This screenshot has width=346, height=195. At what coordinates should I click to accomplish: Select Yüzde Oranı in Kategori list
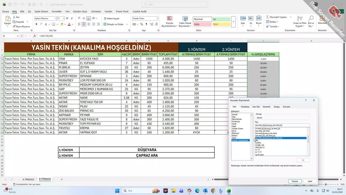click(x=238, y=129)
